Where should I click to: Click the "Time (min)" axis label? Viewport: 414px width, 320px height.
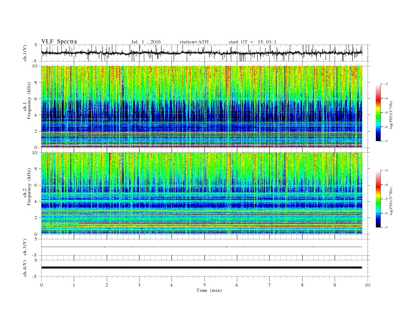tap(209, 290)
